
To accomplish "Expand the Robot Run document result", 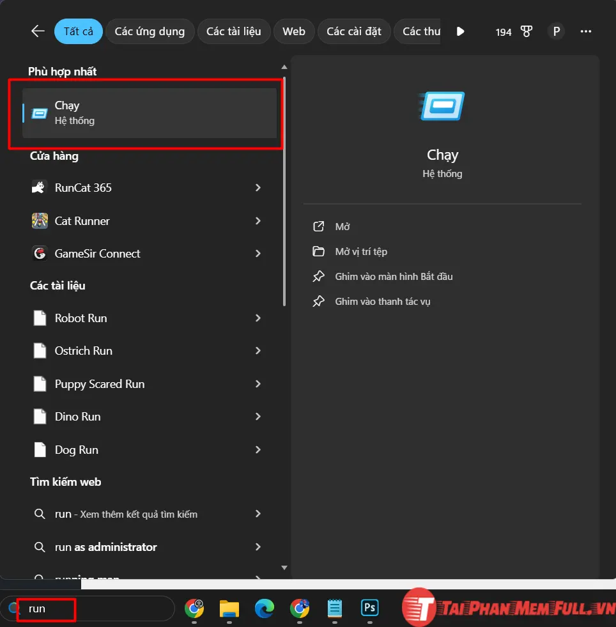I will 258,318.
